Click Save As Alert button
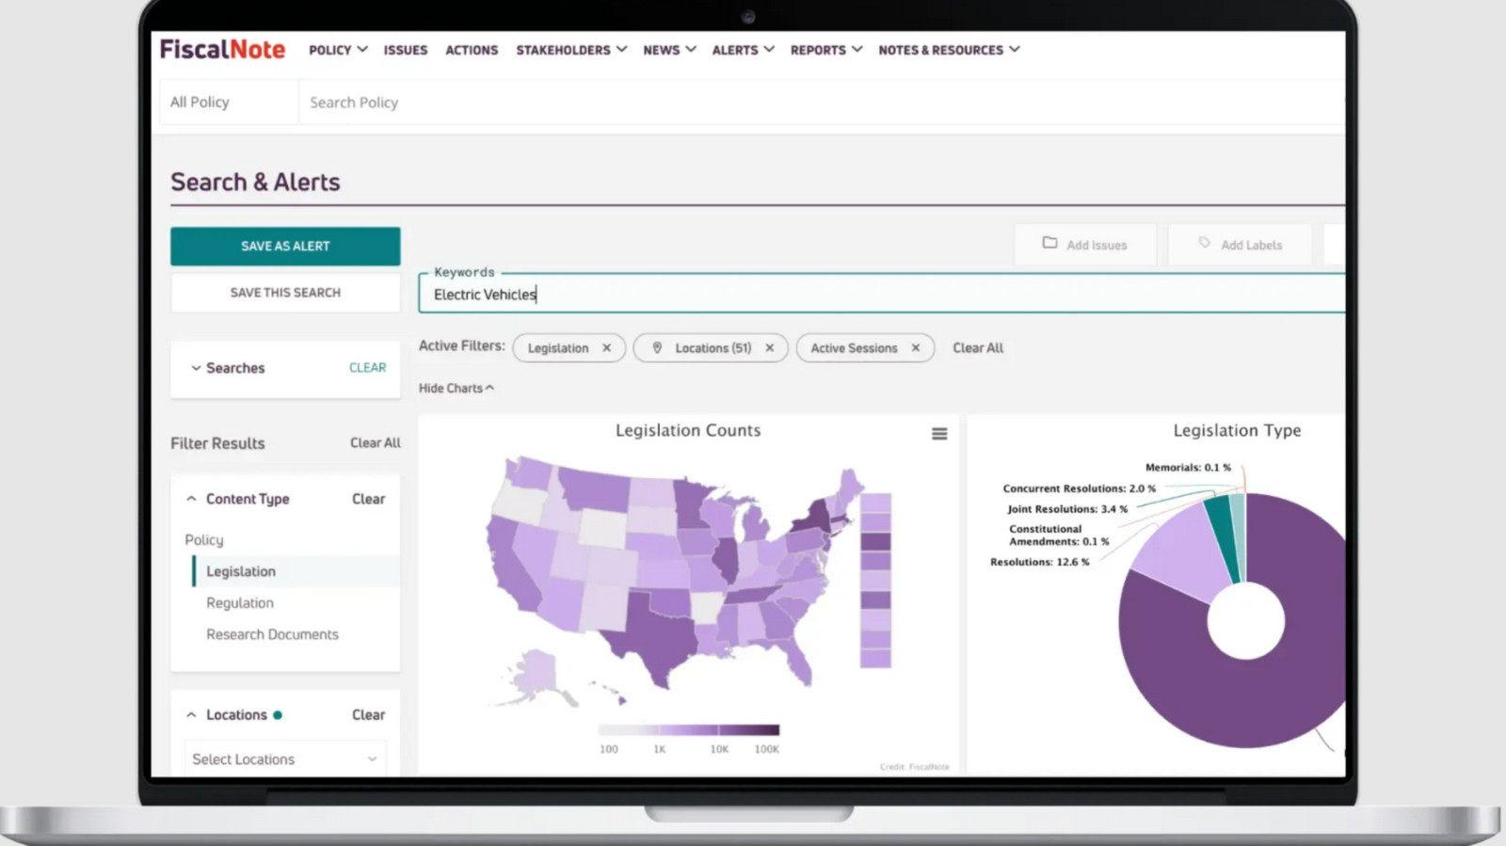This screenshot has width=1506, height=846. pos(285,247)
